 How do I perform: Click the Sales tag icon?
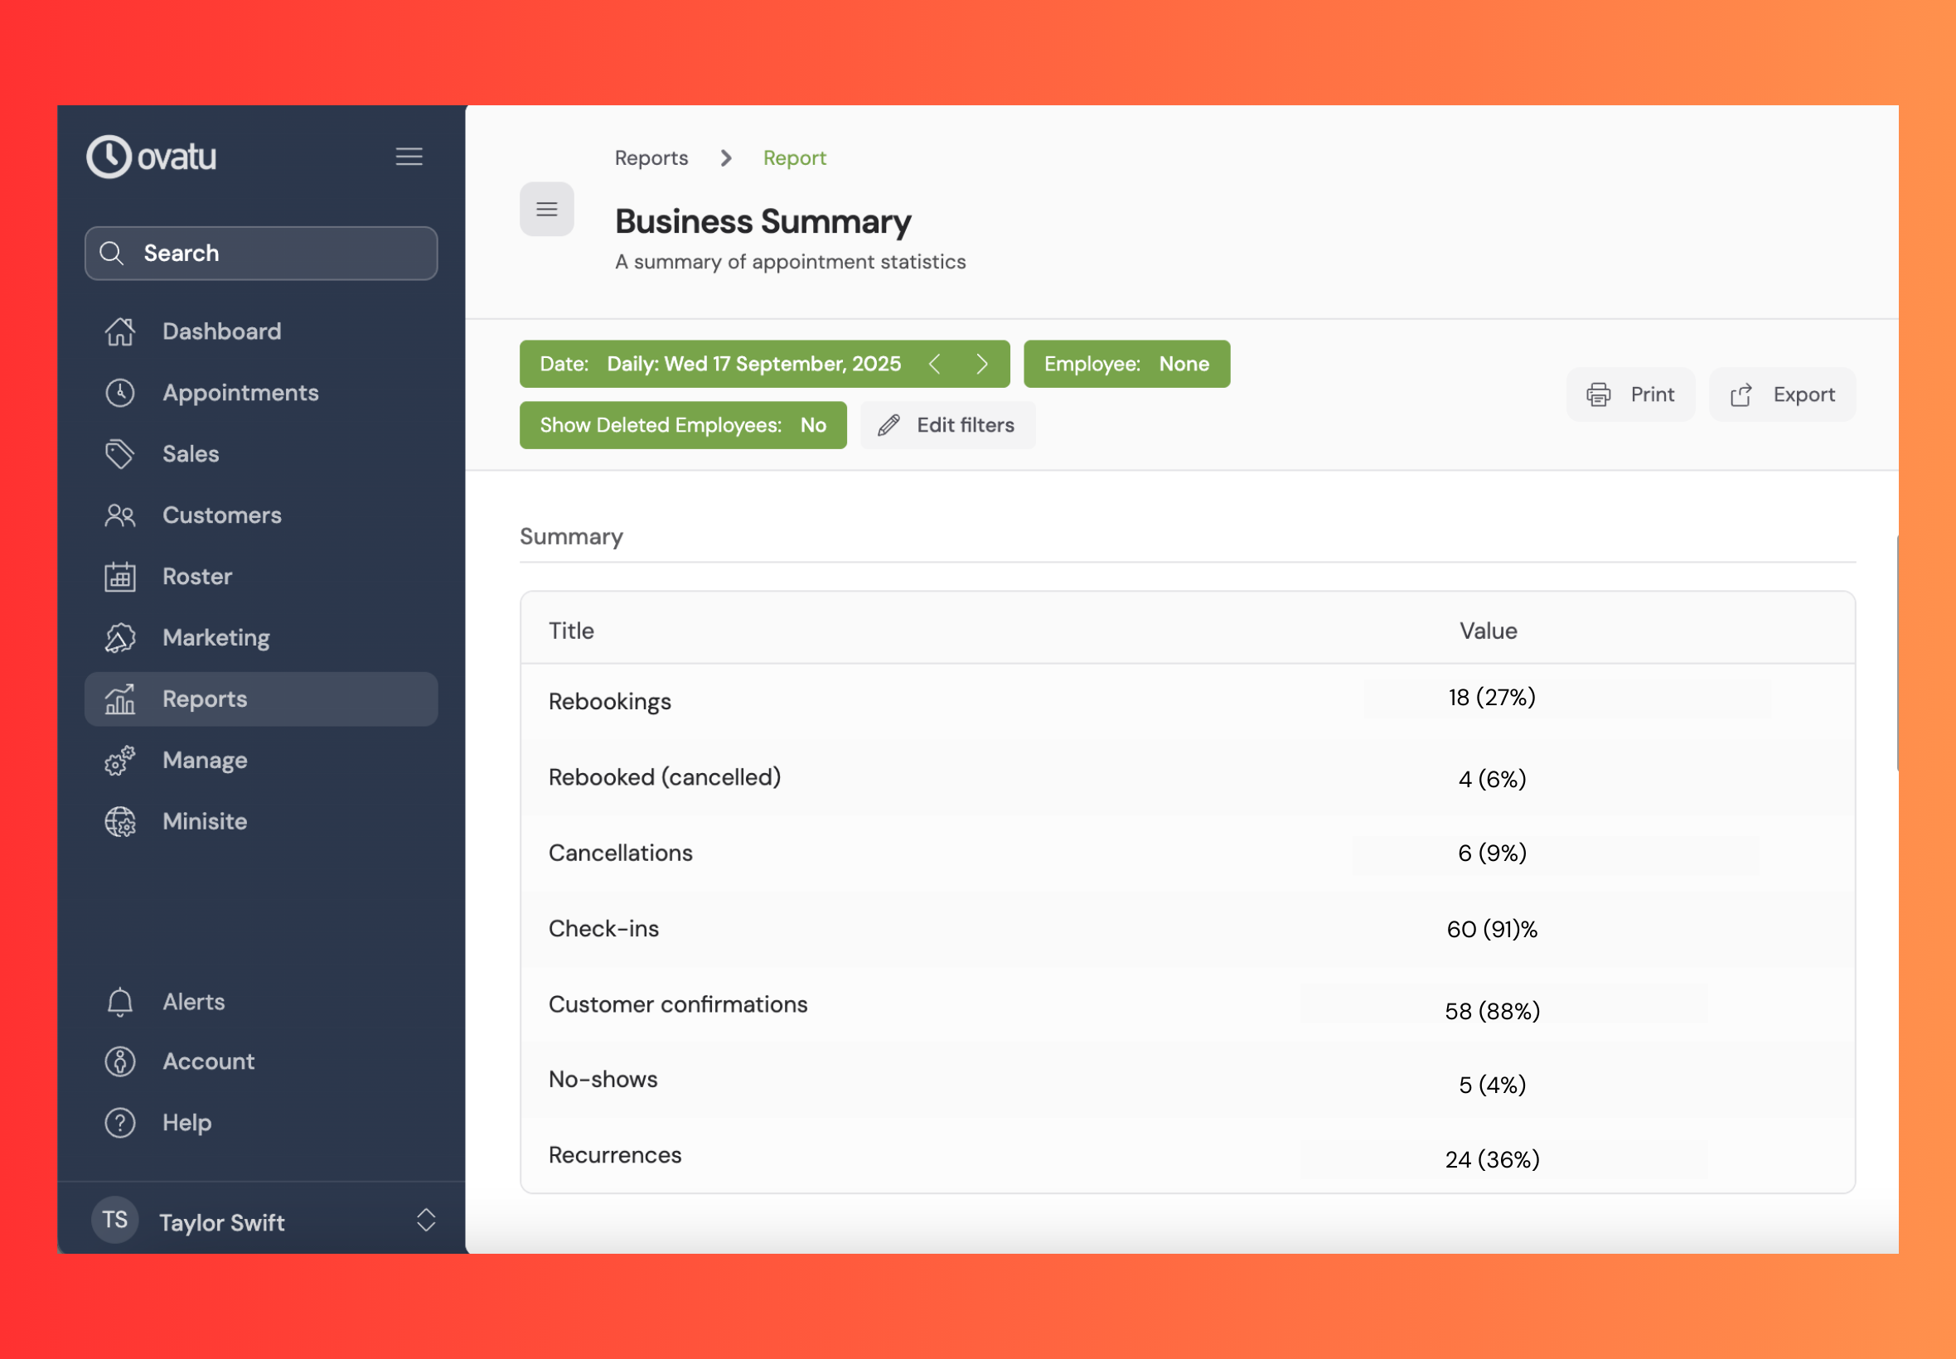point(120,454)
